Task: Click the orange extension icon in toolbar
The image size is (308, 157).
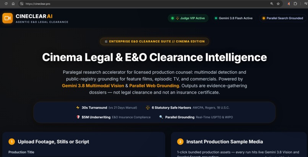Action: click(289, 4)
